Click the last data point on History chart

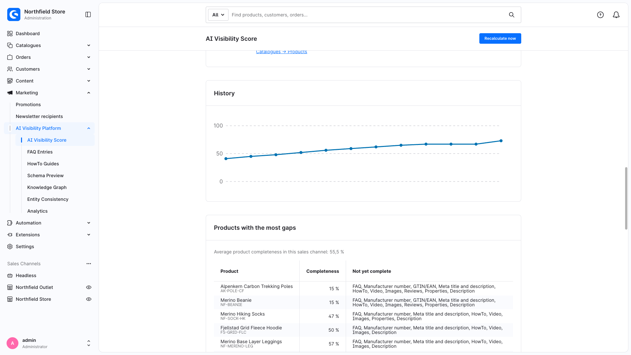(x=501, y=141)
